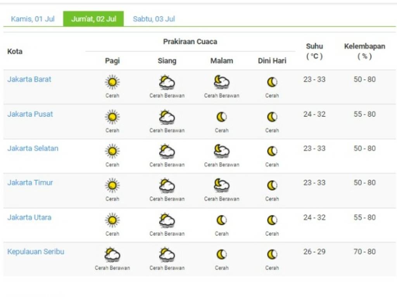Click the Pagi column header
The height and width of the screenshot is (297, 397).
tap(112, 61)
